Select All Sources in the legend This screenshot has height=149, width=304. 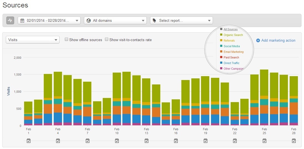[x=230, y=29]
